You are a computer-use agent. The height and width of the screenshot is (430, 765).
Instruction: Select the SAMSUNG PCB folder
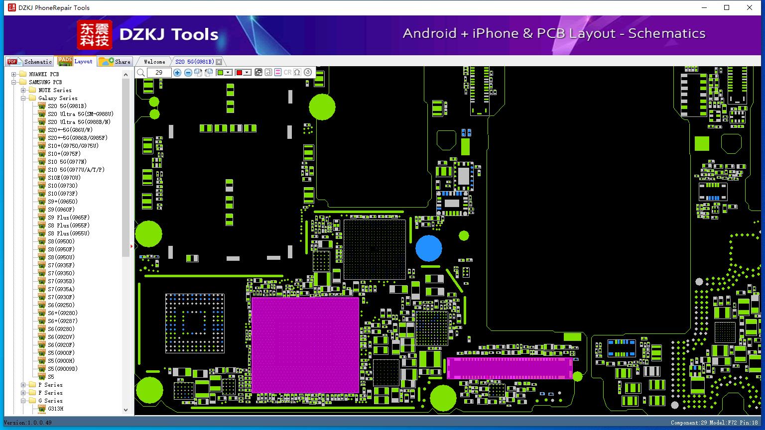[x=45, y=82]
